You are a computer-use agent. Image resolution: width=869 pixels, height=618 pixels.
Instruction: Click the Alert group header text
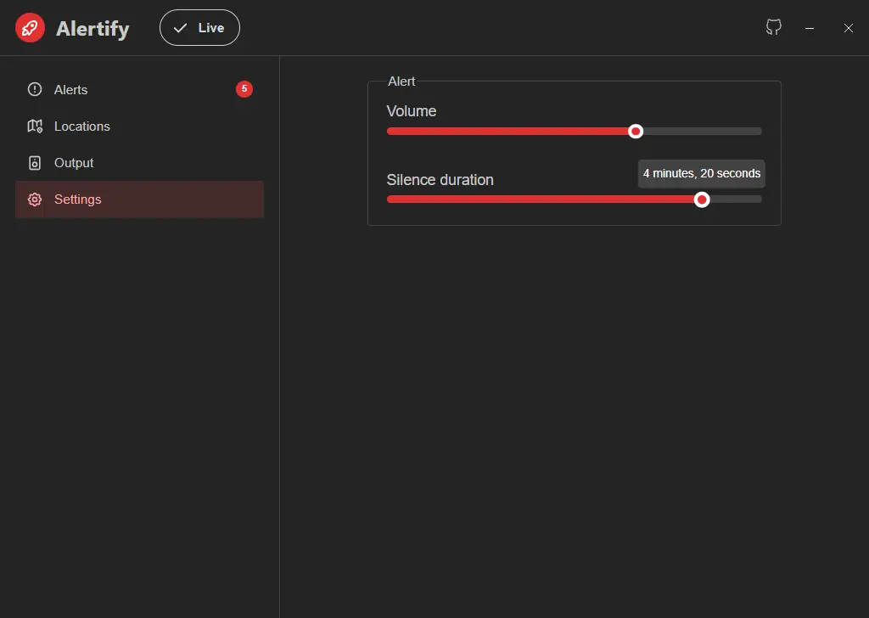(401, 81)
